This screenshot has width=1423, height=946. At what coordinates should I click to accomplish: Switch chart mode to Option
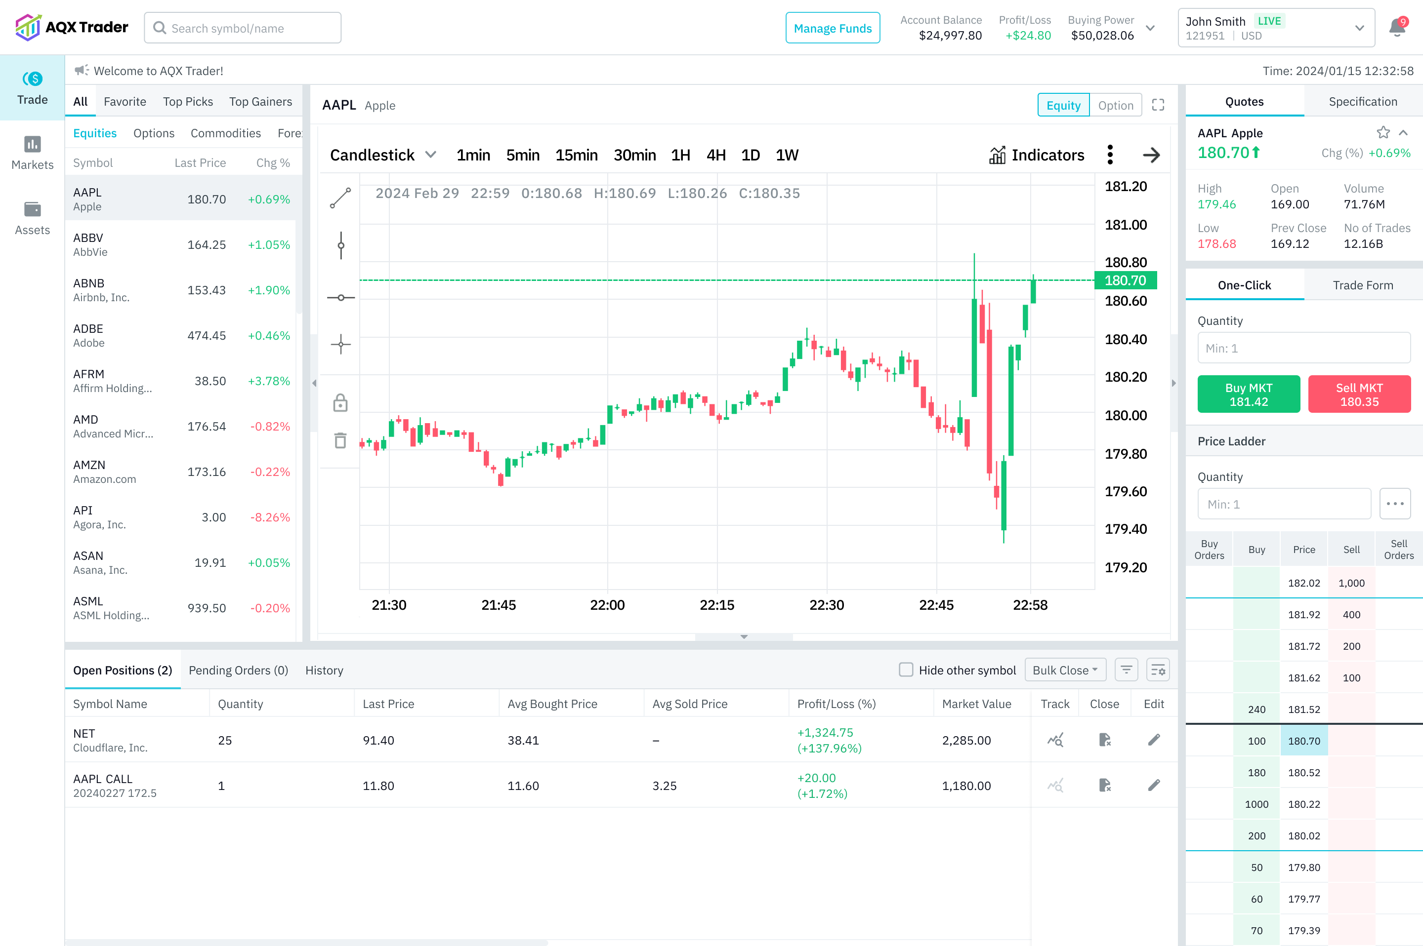1115,105
